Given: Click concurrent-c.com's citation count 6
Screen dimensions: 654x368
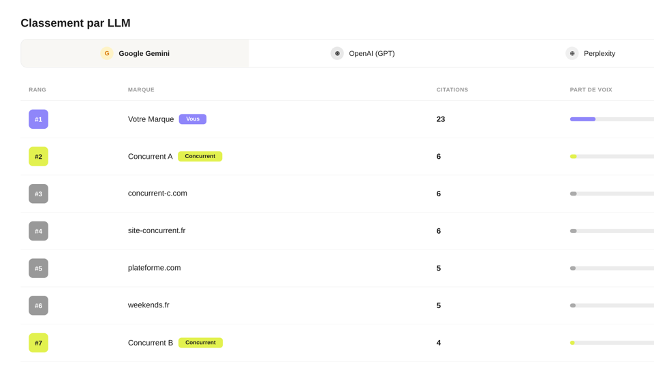Looking at the screenshot, I should (439, 194).
